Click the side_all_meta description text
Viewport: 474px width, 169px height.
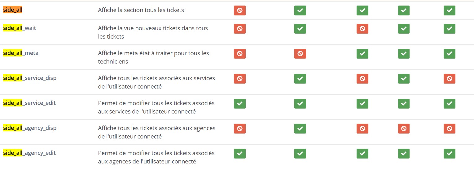(154, 57)
